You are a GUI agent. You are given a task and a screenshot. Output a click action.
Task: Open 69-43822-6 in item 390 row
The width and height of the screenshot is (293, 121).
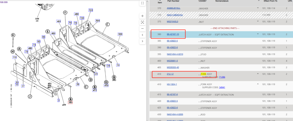[x=172, y=48]
